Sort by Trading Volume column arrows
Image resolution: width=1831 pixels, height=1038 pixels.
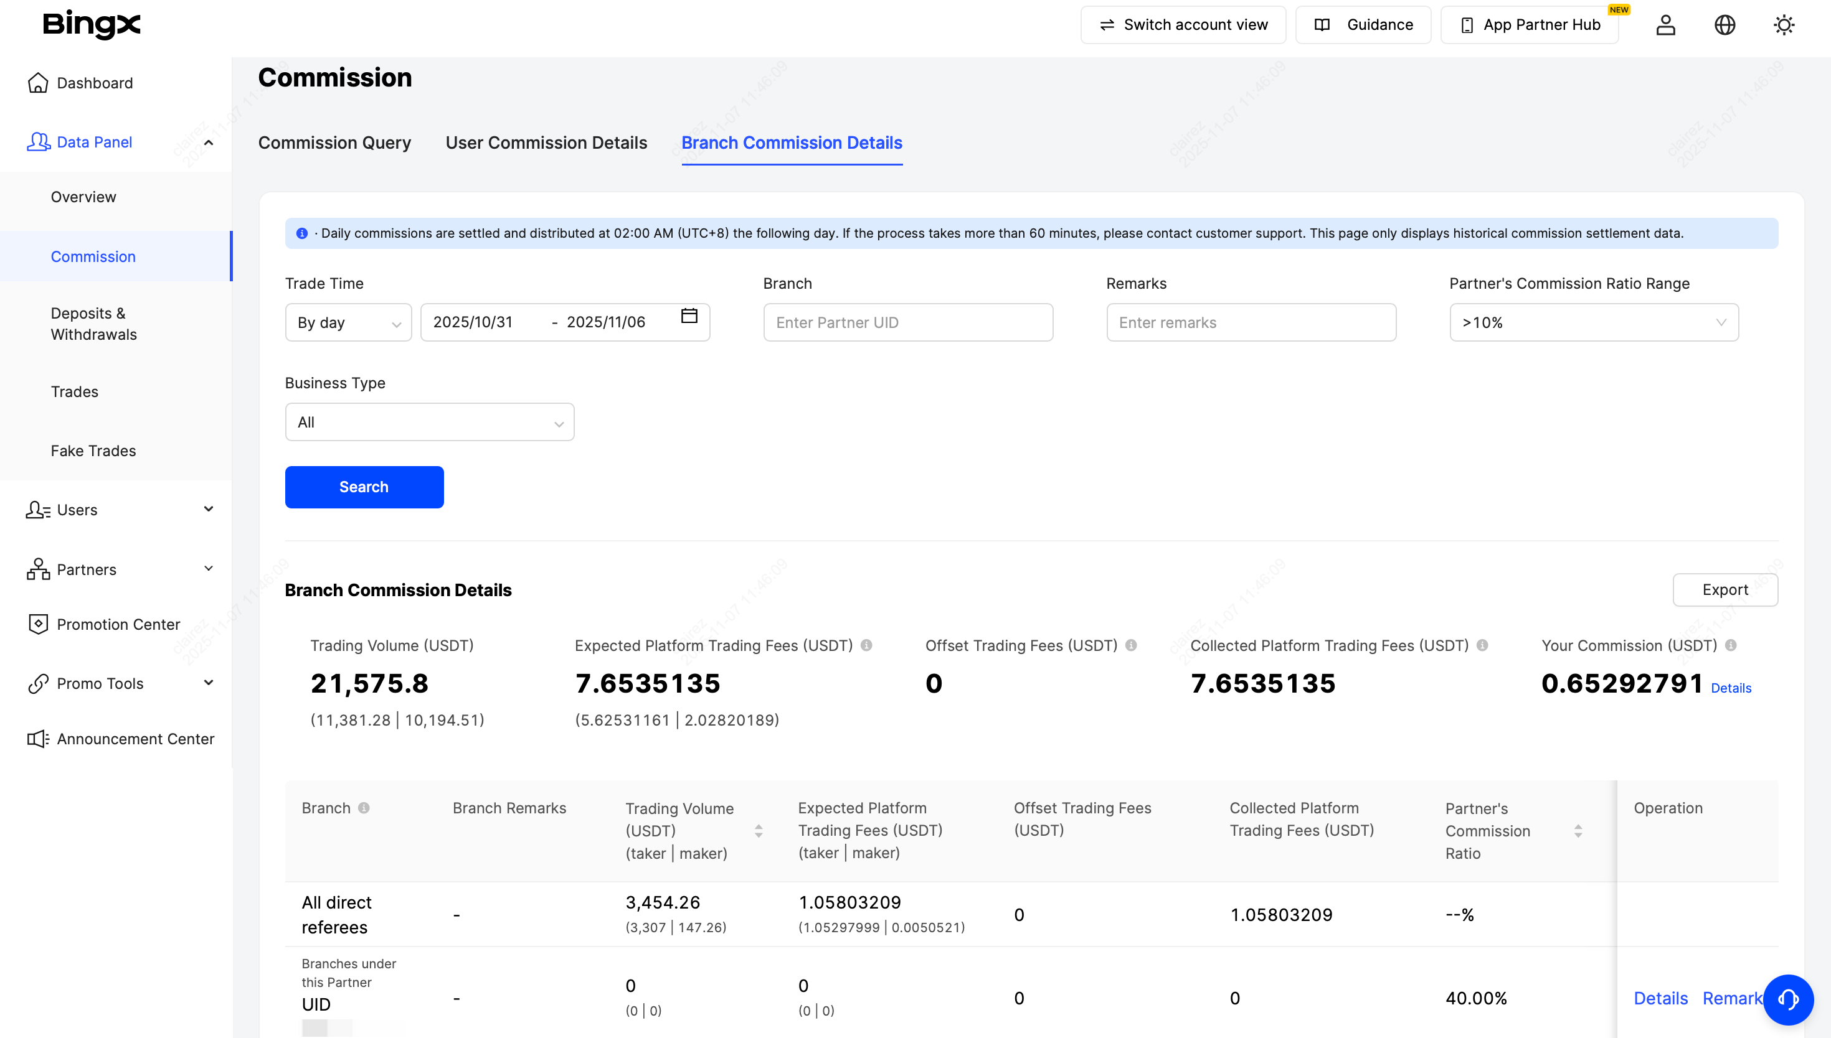(x=758, y=831)
